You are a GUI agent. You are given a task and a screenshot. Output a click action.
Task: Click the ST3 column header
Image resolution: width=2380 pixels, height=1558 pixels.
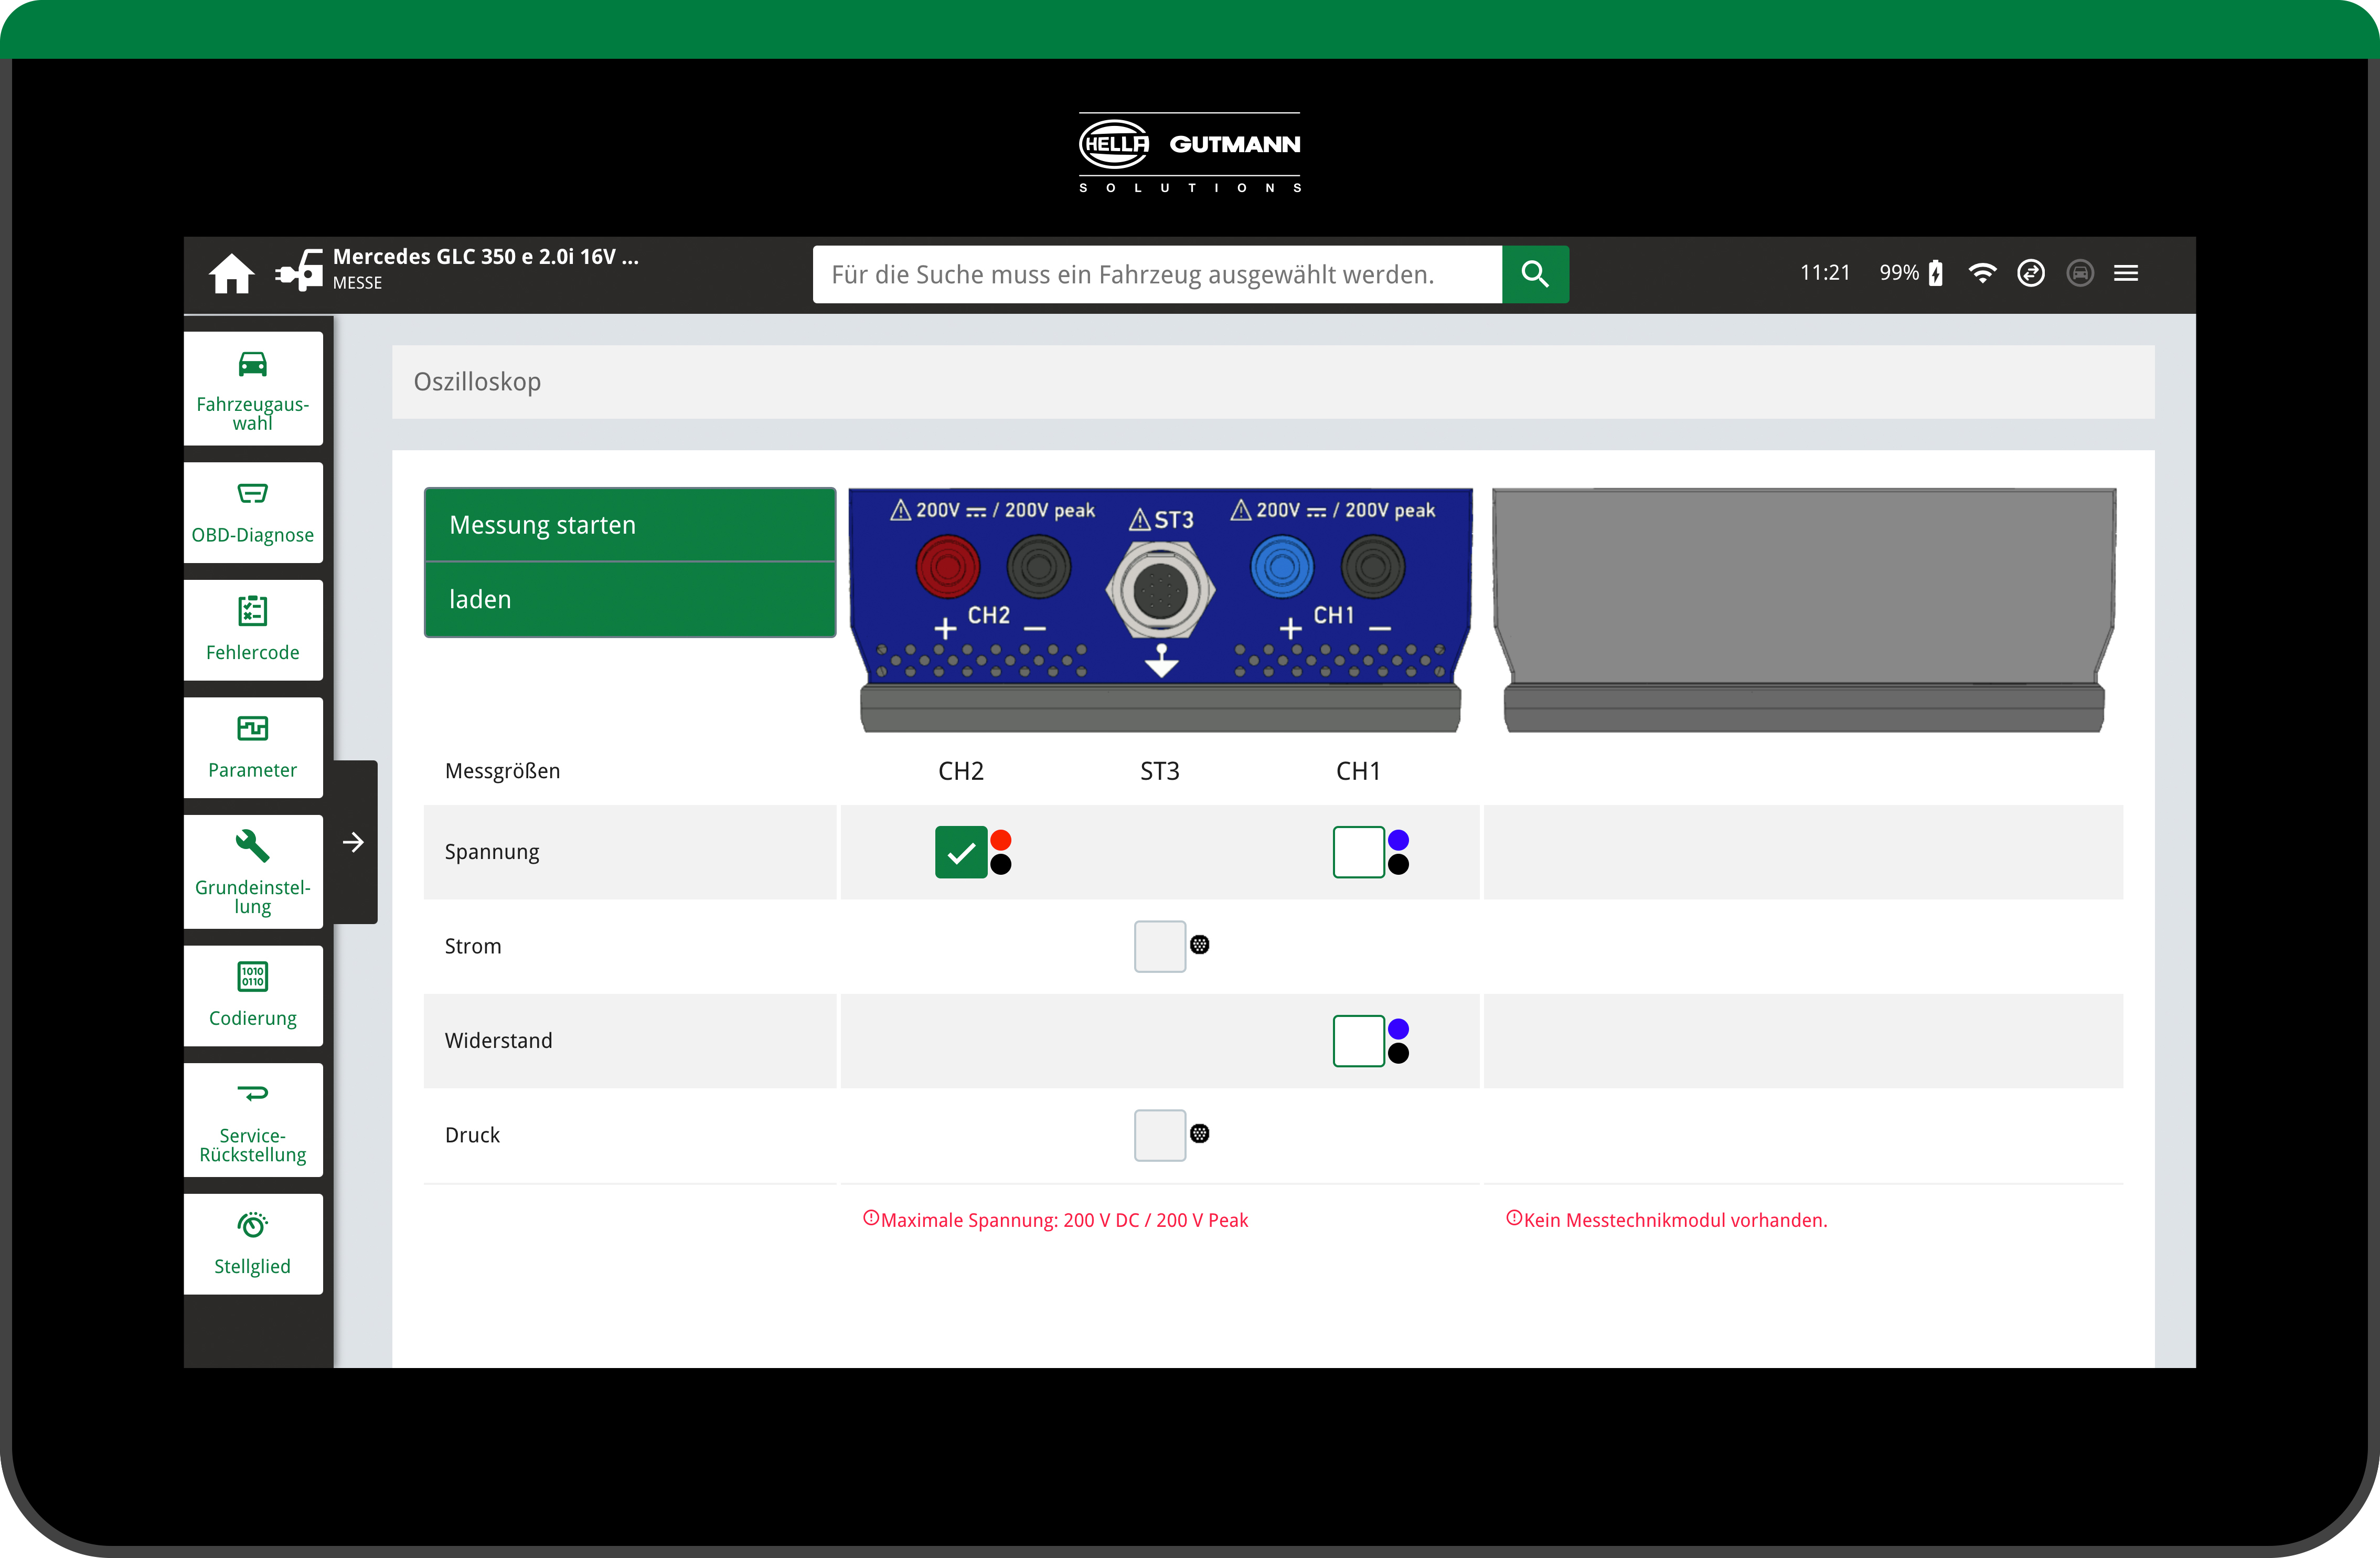point(1160,771)
